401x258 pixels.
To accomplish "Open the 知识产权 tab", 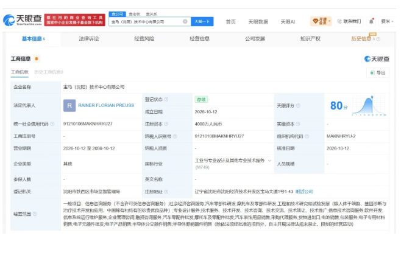I will tap(310, 39).
